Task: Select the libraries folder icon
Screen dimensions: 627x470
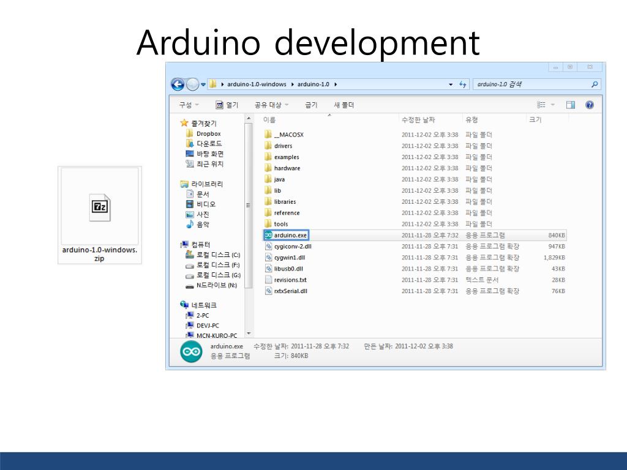Action: click(268, 201)
